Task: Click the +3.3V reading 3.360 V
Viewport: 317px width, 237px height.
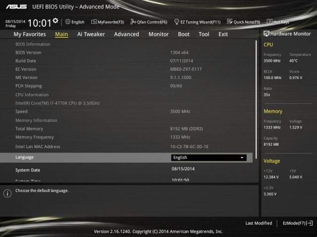Action: click(x=270, y=194)
